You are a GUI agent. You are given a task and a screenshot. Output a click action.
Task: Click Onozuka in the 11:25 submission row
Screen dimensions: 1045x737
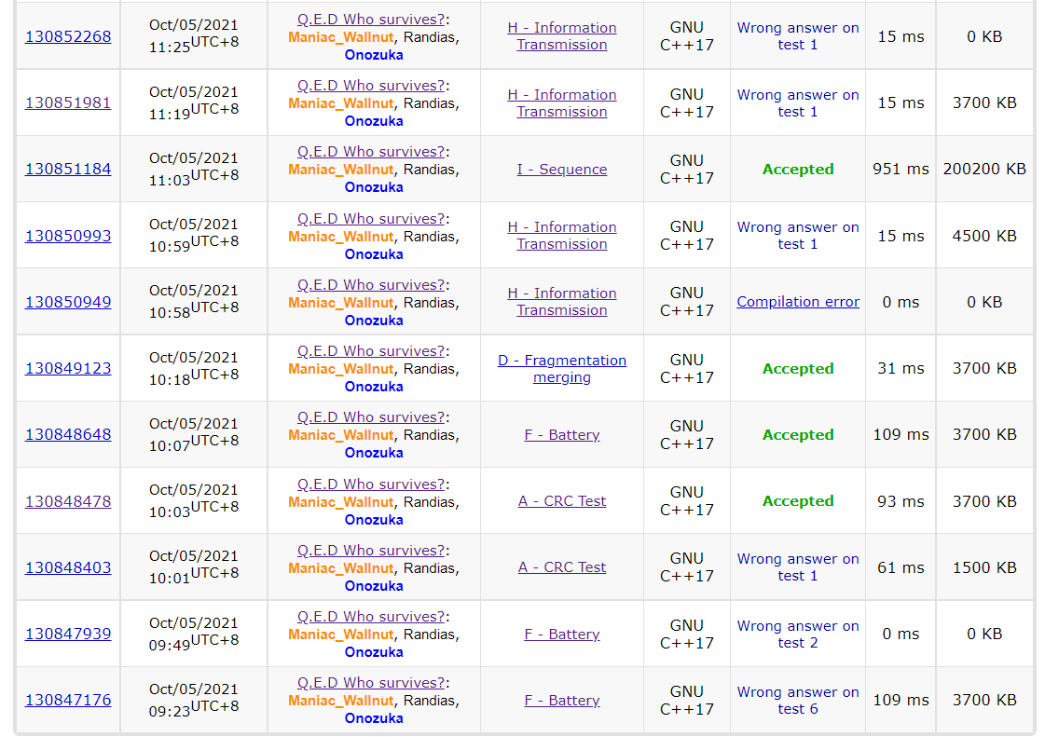point(374,55)
